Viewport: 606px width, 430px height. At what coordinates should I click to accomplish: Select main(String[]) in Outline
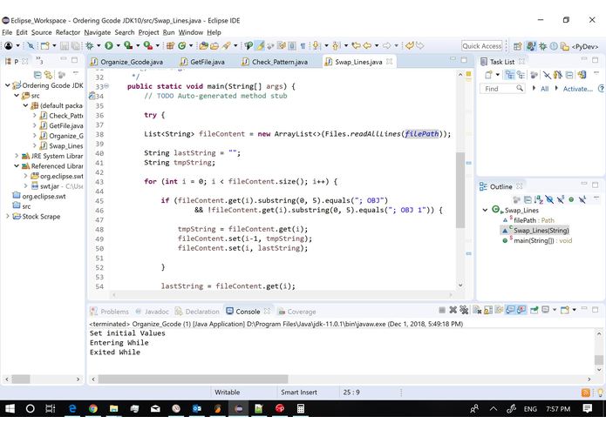coord(537,240)
